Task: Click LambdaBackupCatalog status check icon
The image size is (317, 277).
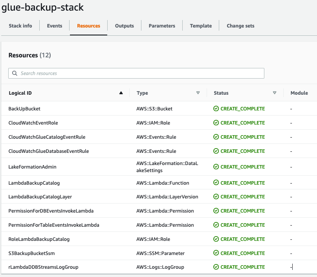Action: tap(216, 183)
